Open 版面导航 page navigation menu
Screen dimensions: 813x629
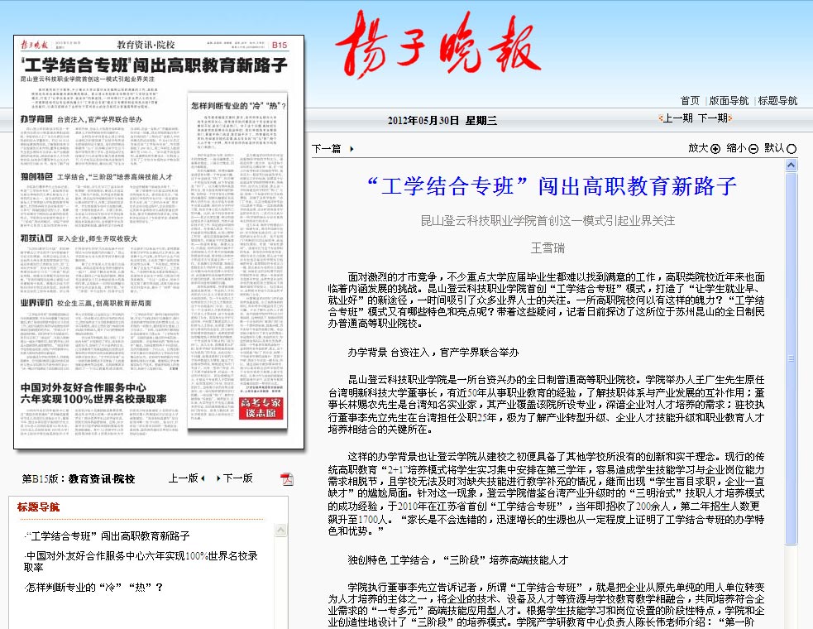pyautogui.click(x=729, y=101)
